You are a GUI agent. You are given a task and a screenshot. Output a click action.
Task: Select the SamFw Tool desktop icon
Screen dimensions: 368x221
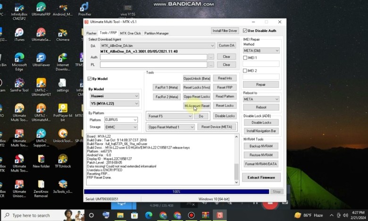coord(19,84)
